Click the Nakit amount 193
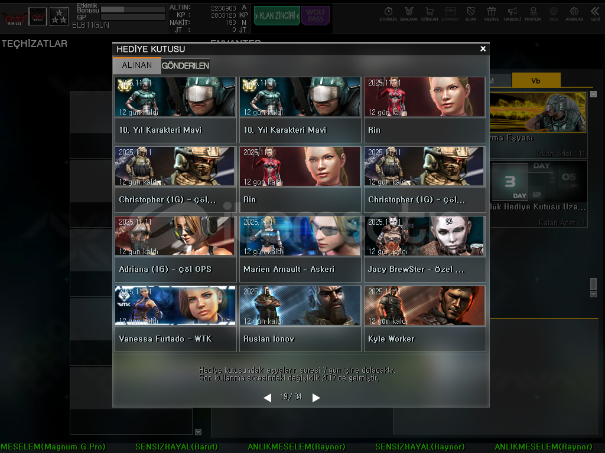This screenshot has height=453, width=605. pos(230,22)
